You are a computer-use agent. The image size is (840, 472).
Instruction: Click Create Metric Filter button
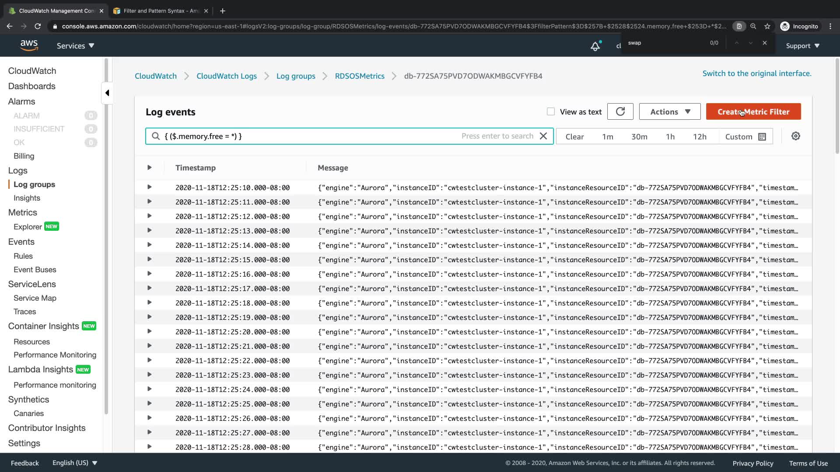coord(753,112)
